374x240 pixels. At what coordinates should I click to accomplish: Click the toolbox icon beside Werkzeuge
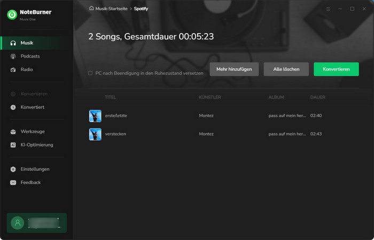(x=13, y=132)
